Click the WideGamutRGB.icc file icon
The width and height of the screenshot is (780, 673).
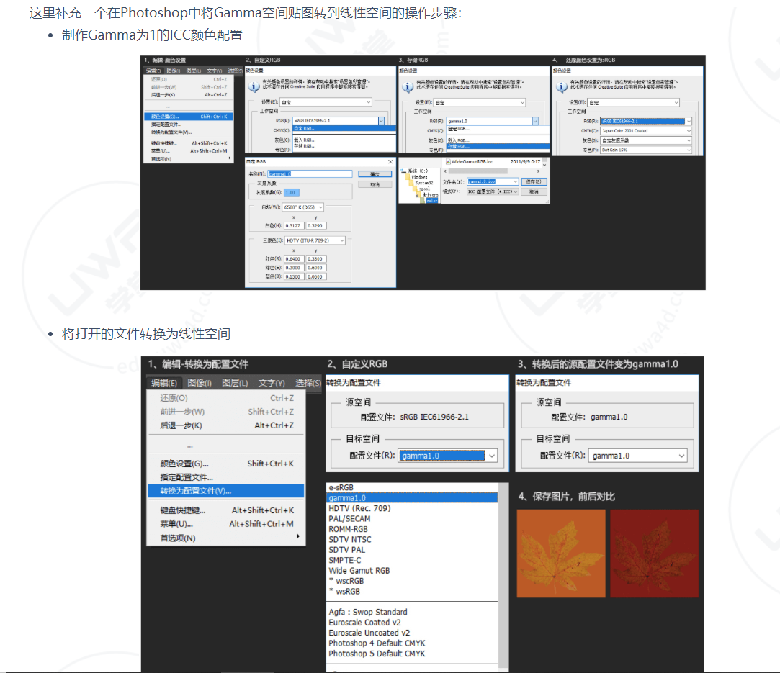(x=448, y=161)
